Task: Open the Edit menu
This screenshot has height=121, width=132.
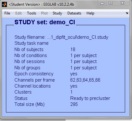Action: click(18, 13)
